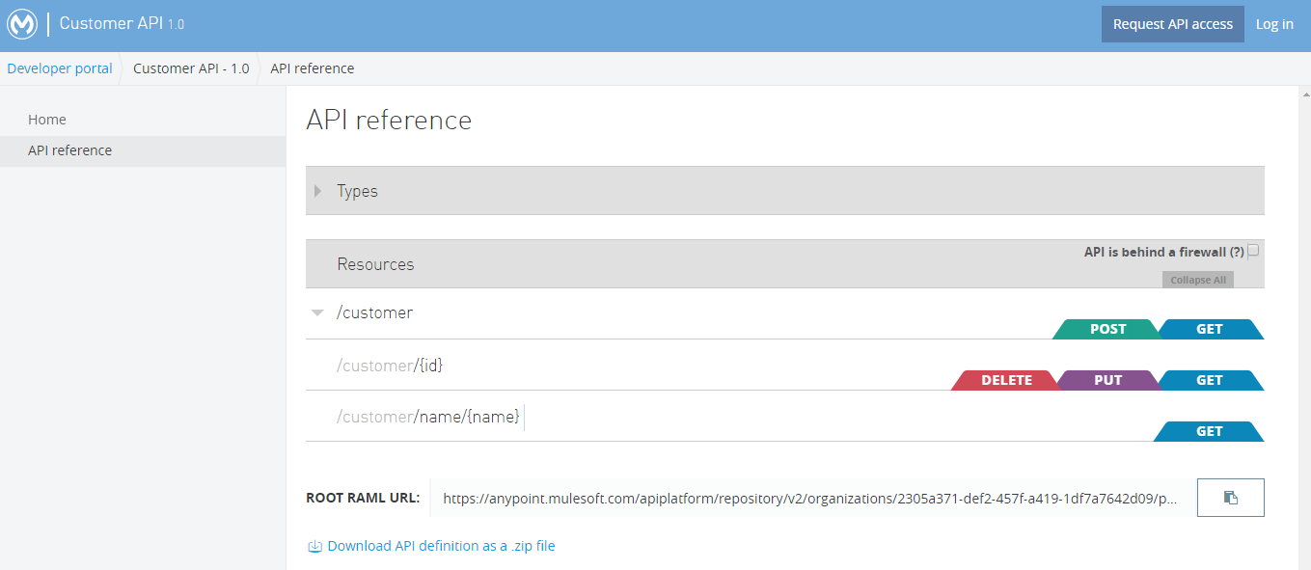
Task: Click the Log in link
Action: click(1274, 24)
